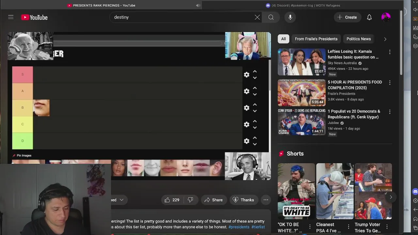Open Lefties Losing It video thumbnail

pyautogui.click(x=302, y=62)
